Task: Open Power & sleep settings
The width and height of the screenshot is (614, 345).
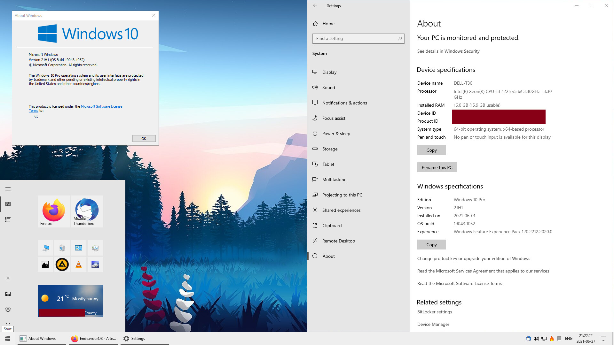Action: 358,134
